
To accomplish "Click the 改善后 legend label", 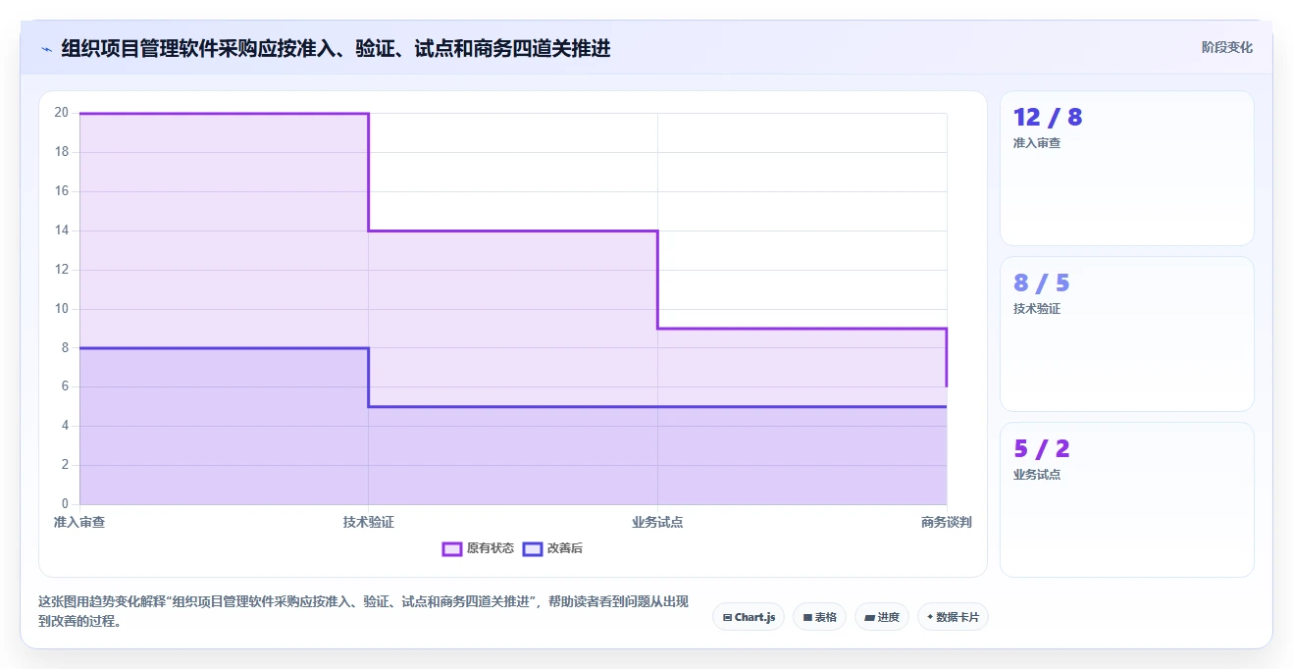I will point(565,549).
